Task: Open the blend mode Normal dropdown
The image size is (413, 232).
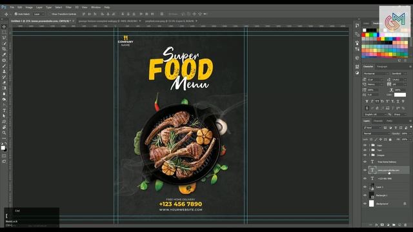Action: point(376,133)
